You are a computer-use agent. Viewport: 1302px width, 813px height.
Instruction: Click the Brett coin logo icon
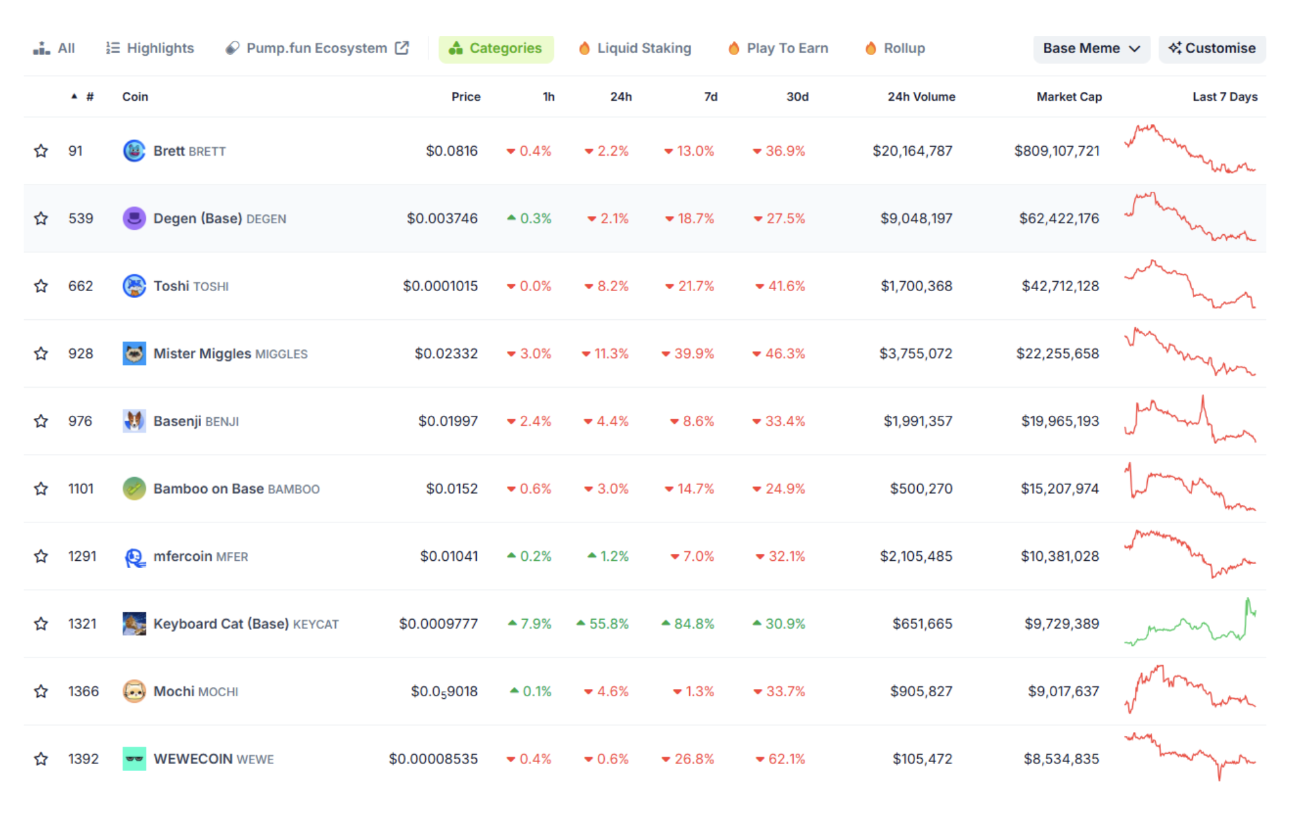click(134, 151)
